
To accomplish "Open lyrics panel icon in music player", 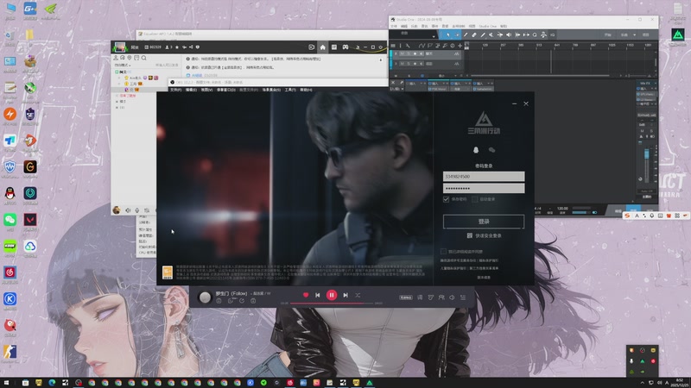I will point(420,297).
